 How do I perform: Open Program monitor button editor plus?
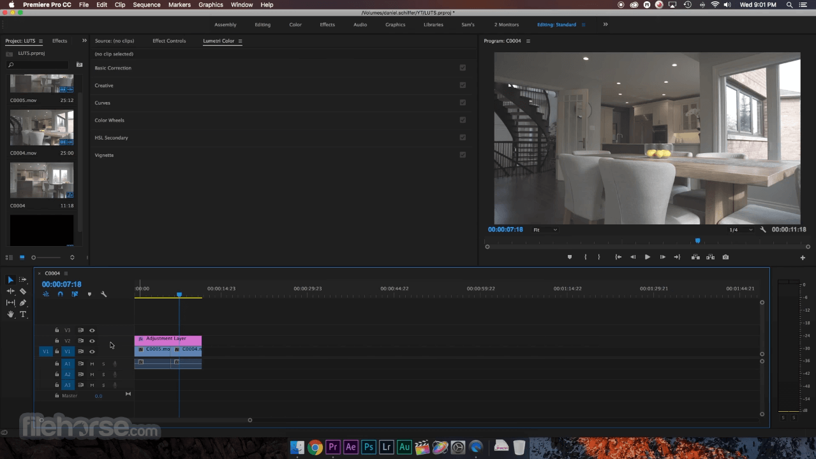click(x=803, y=258)
